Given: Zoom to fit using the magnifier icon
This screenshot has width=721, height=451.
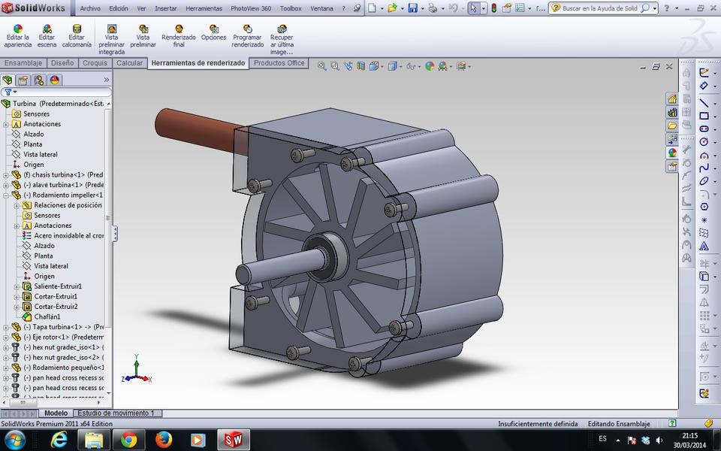Looking at the screenshot, I should point(321,65).
